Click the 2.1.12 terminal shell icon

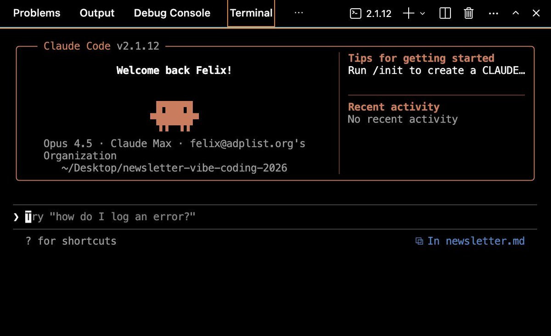tap(355, 13)
